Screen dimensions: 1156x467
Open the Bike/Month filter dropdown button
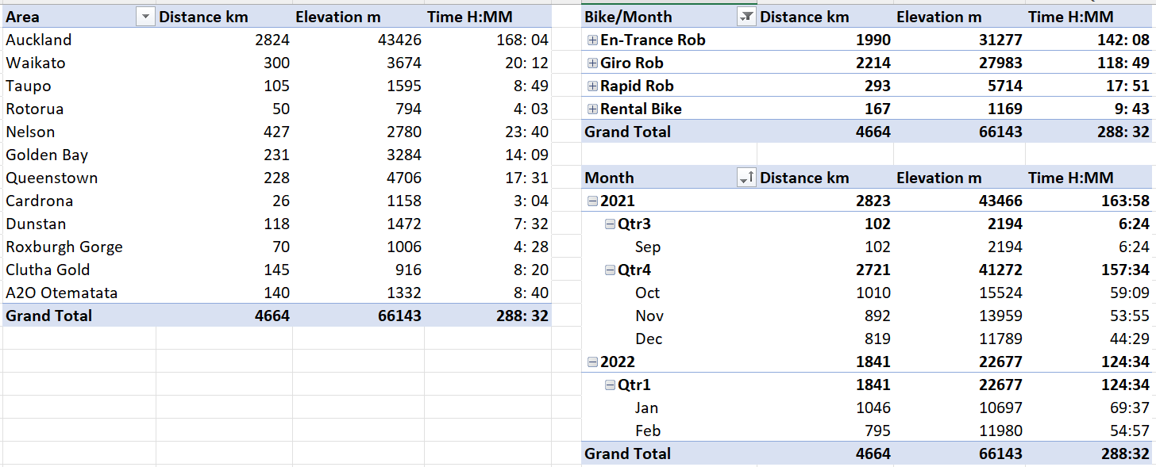(x=746, y=17)
